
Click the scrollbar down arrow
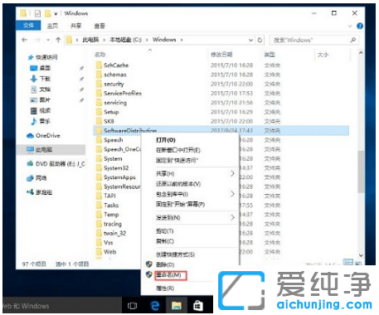coord(361,255)
